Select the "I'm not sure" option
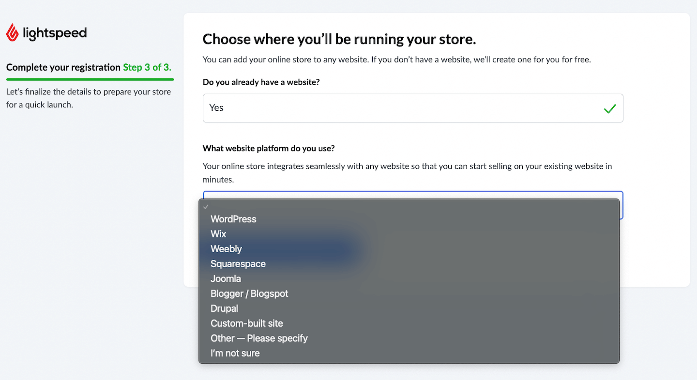697x380 pixels. click(x=409, y=353)
